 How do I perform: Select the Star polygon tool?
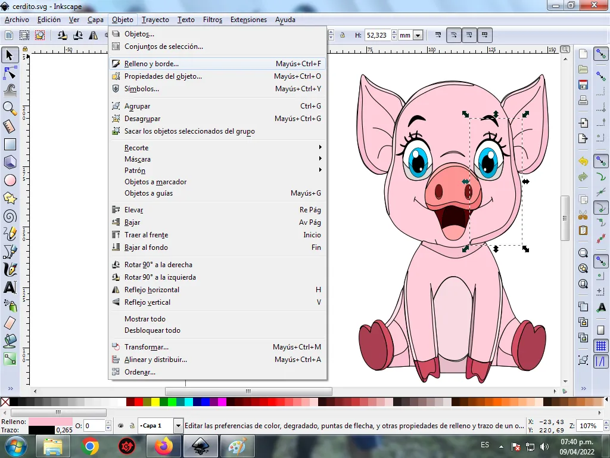click(x=10, y=198)
